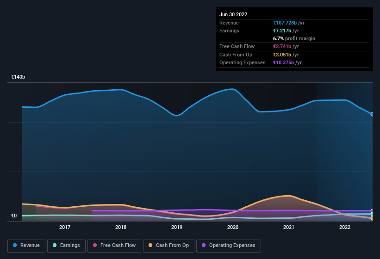Click the €2.741b free cash flow value
Screen dimensions: 380x259
click(x=282, y=46)
